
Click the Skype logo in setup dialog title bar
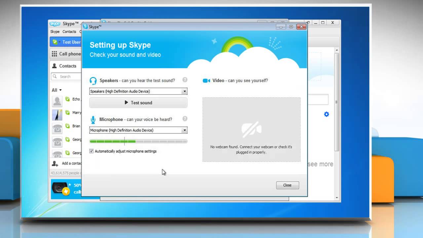[85, 27]
